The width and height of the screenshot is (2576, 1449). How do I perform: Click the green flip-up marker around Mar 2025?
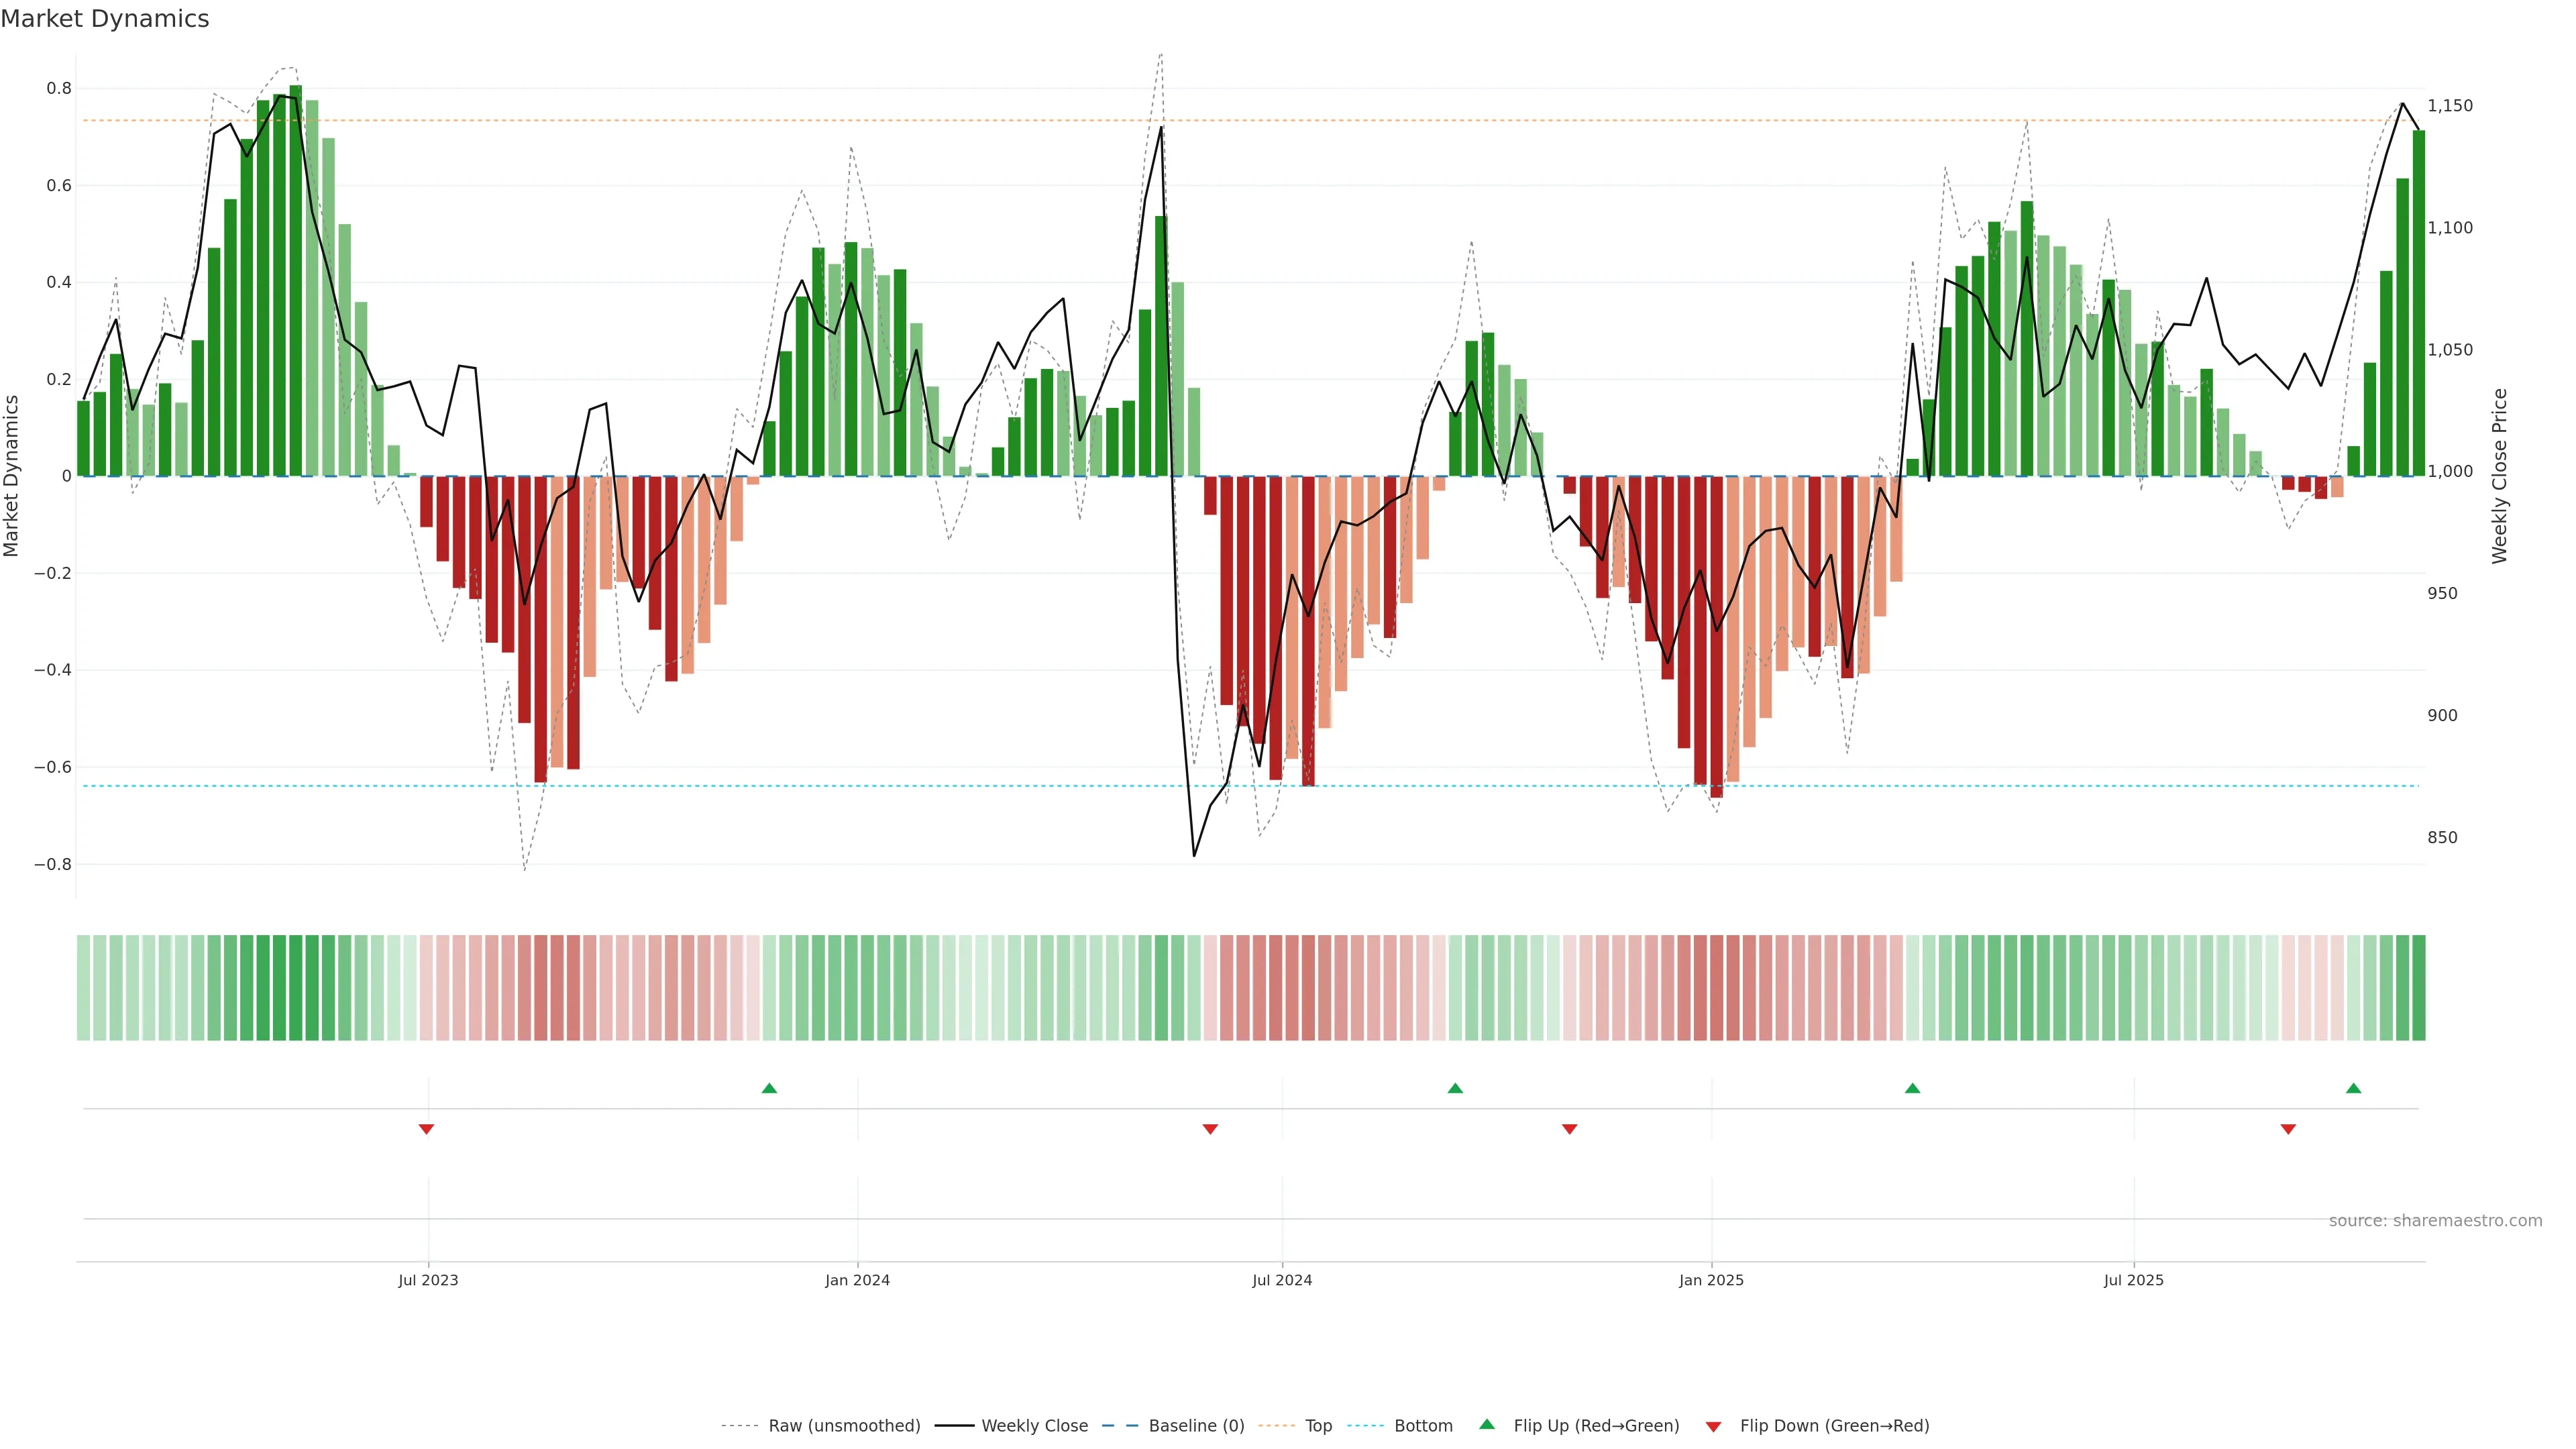1912,1088
